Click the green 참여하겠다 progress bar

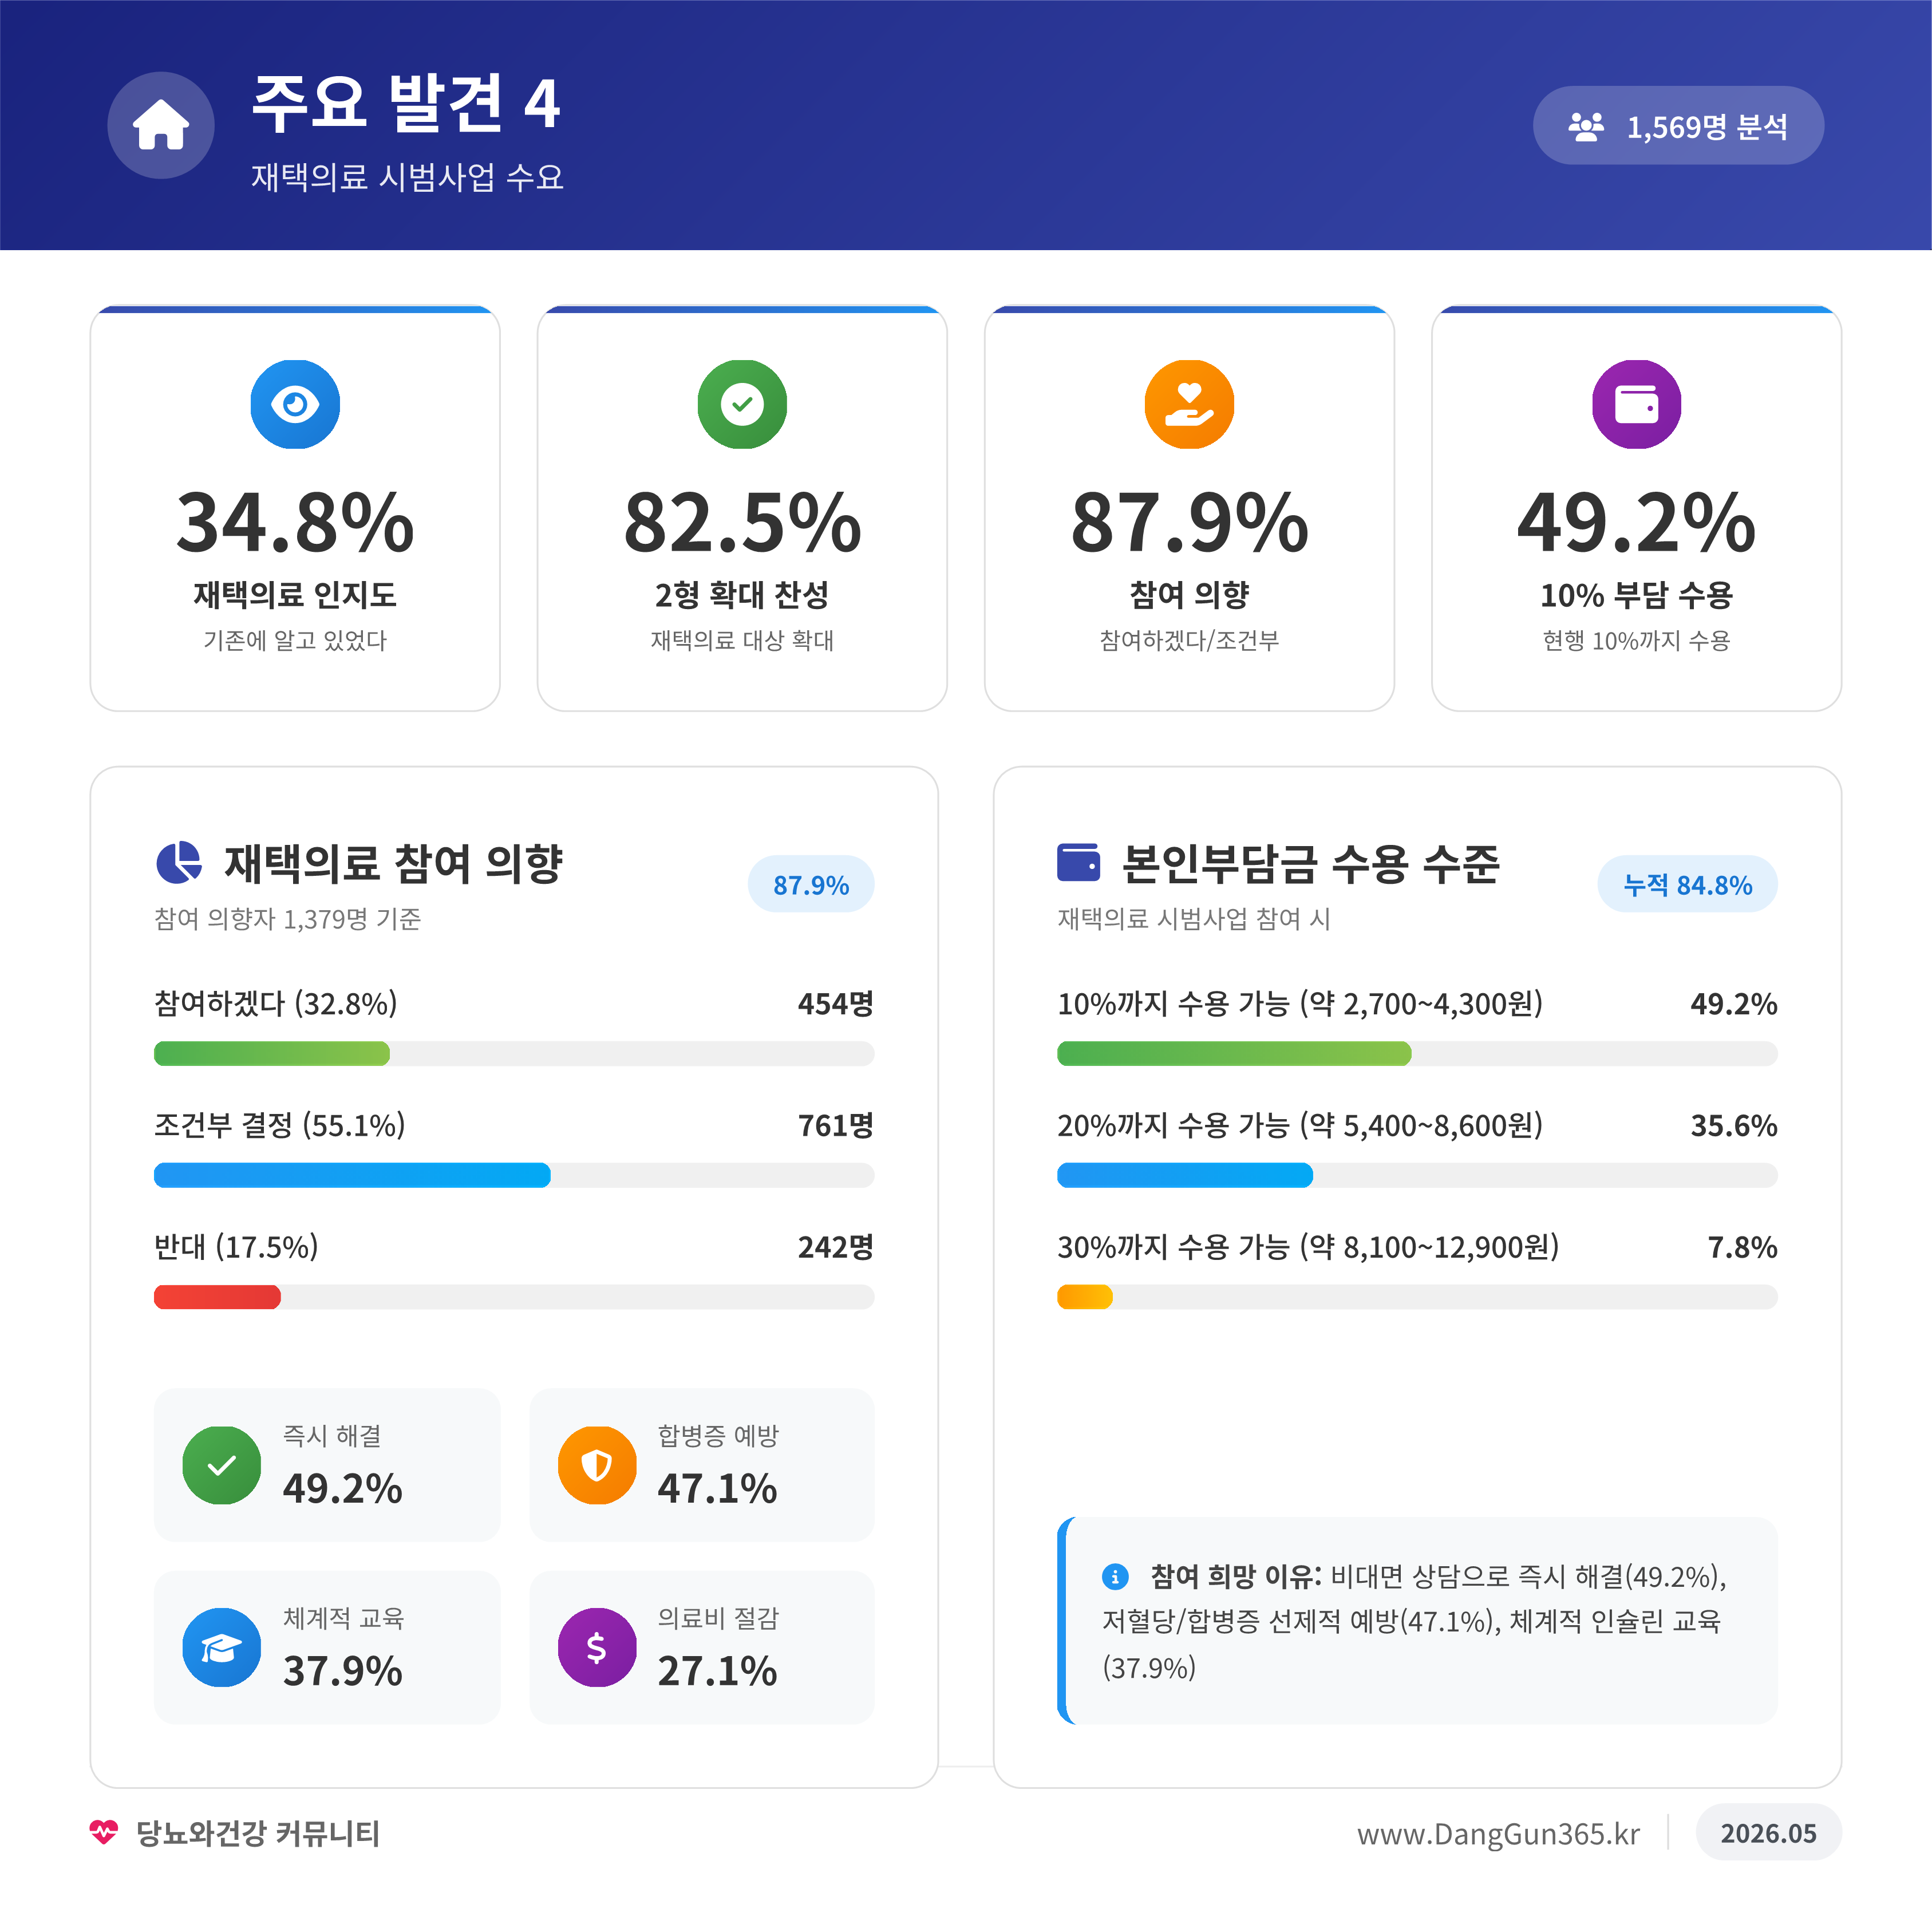(272, 1053)
